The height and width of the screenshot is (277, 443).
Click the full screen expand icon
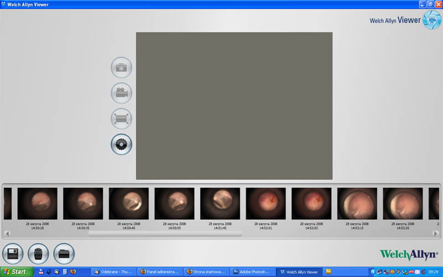pyautogui.click(x=121, y=119)
